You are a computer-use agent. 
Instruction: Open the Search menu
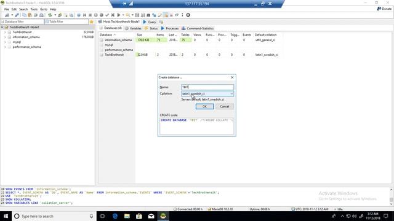23,9
